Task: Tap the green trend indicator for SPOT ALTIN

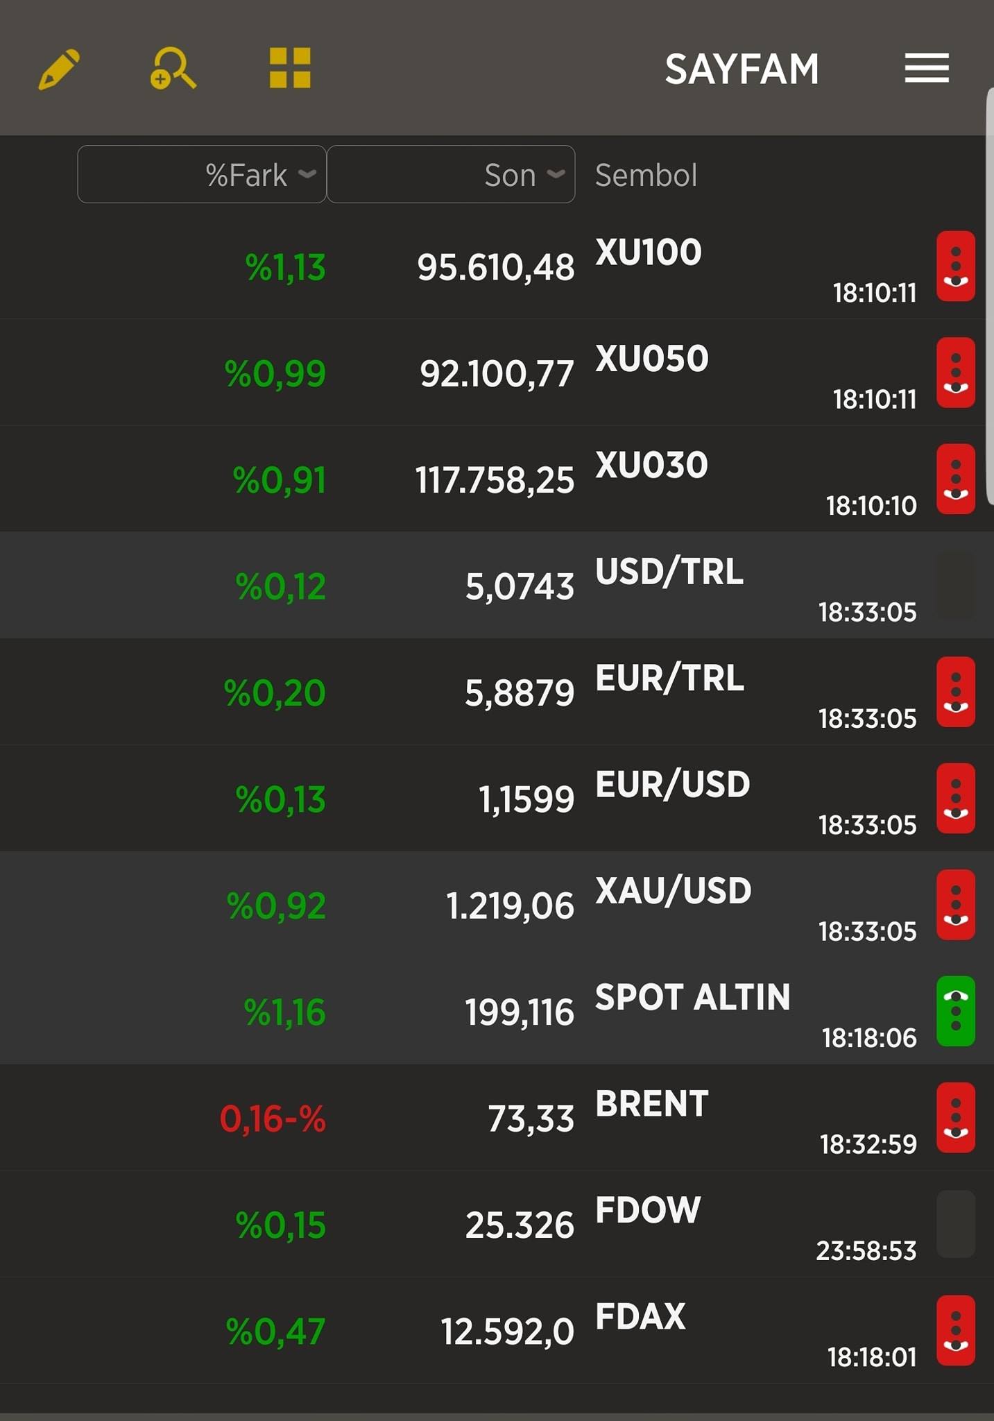Action: point(956,1011)
